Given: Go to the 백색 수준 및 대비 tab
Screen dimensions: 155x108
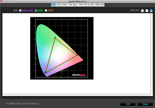Looking at the screenshot, I should click(x=86, y=5).
